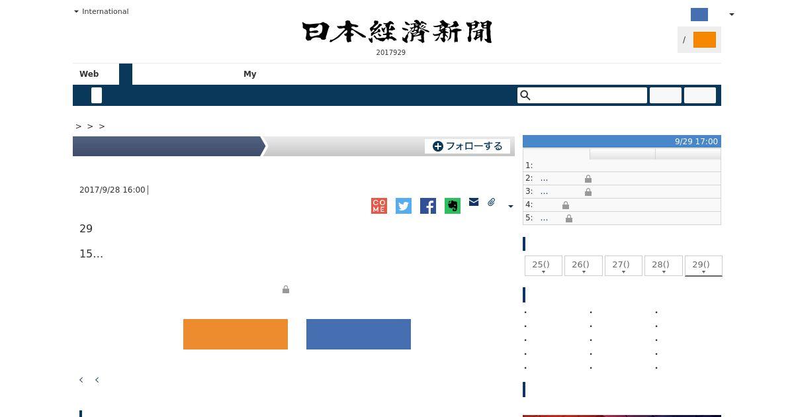
Task: Email the article with the envelope icon
Action: click(x=474, y=202)
